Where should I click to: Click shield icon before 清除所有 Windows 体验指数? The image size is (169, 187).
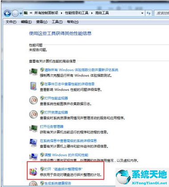pyautogui.click(x=42, y=70)
